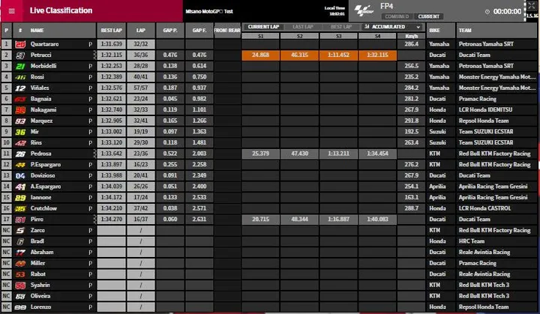The image size is (540, 314).
Task: Open the ACCUMULATED dropdown
Action: [392, 27]
